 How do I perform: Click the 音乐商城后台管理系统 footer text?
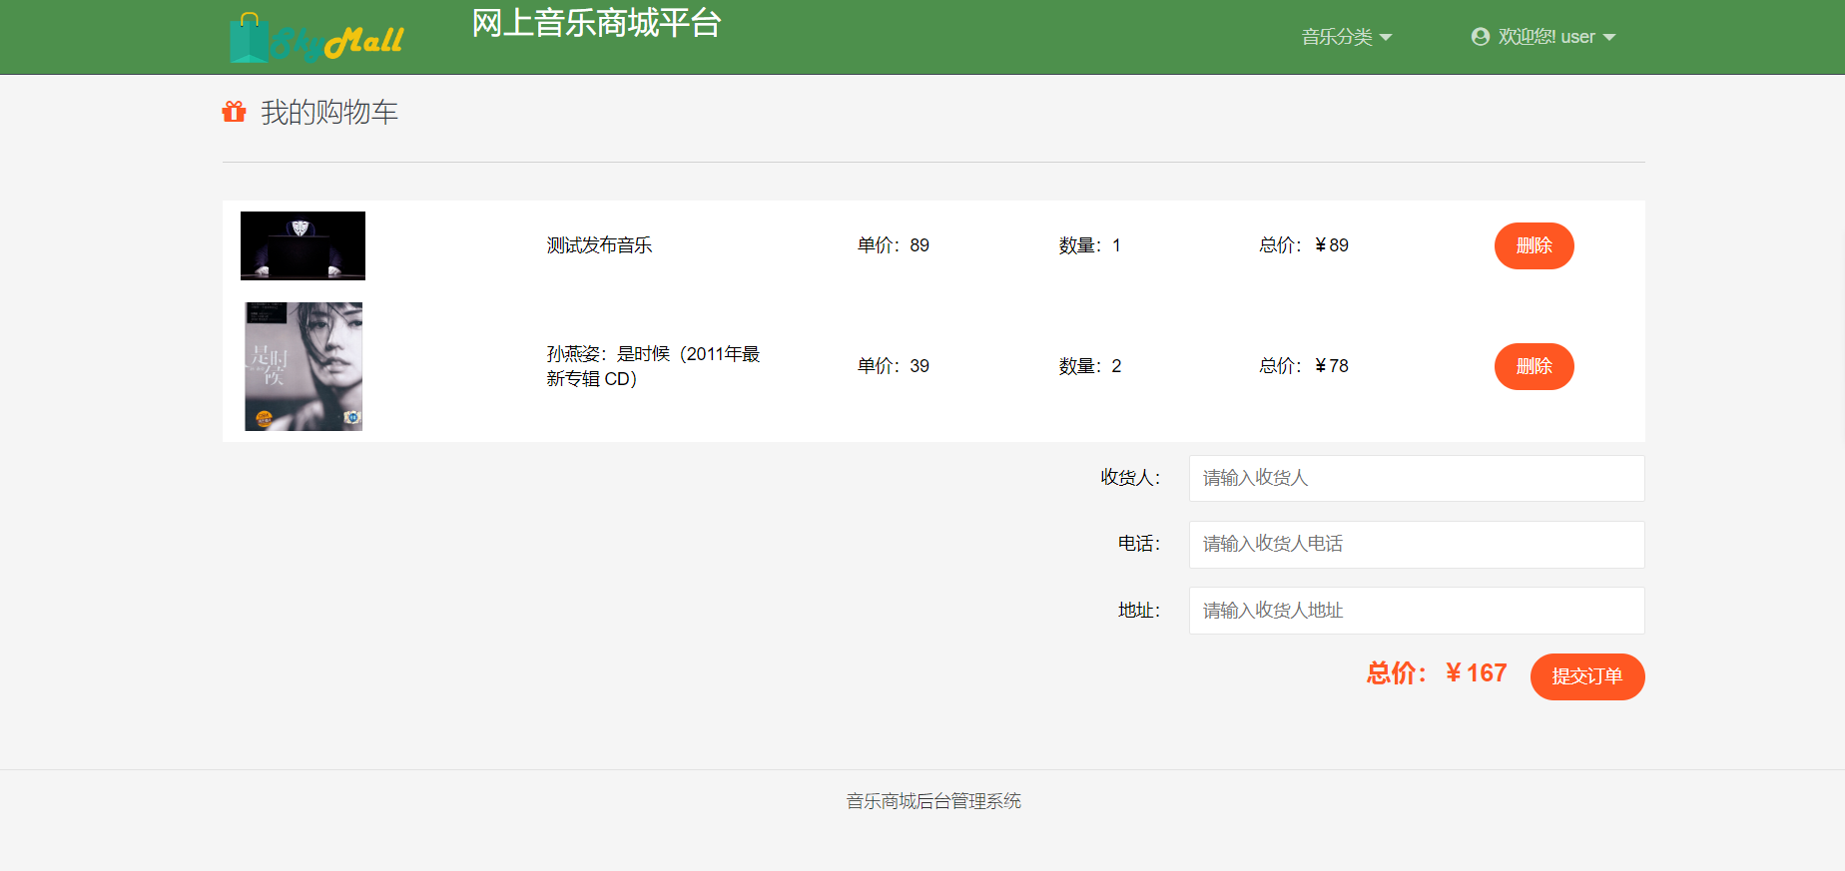(x=933, y=801)
